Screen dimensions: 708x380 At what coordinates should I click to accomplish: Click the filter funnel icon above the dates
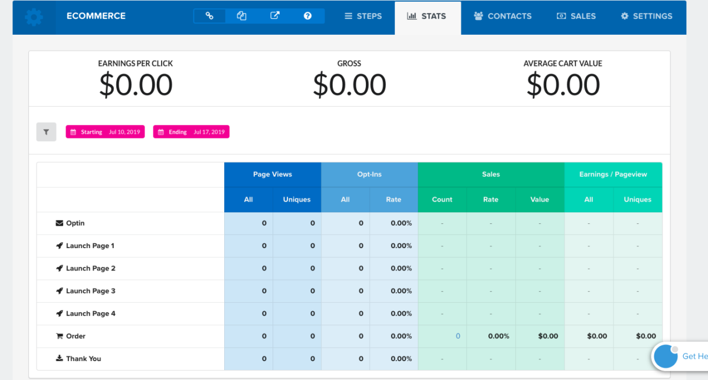tap(46, 131)
